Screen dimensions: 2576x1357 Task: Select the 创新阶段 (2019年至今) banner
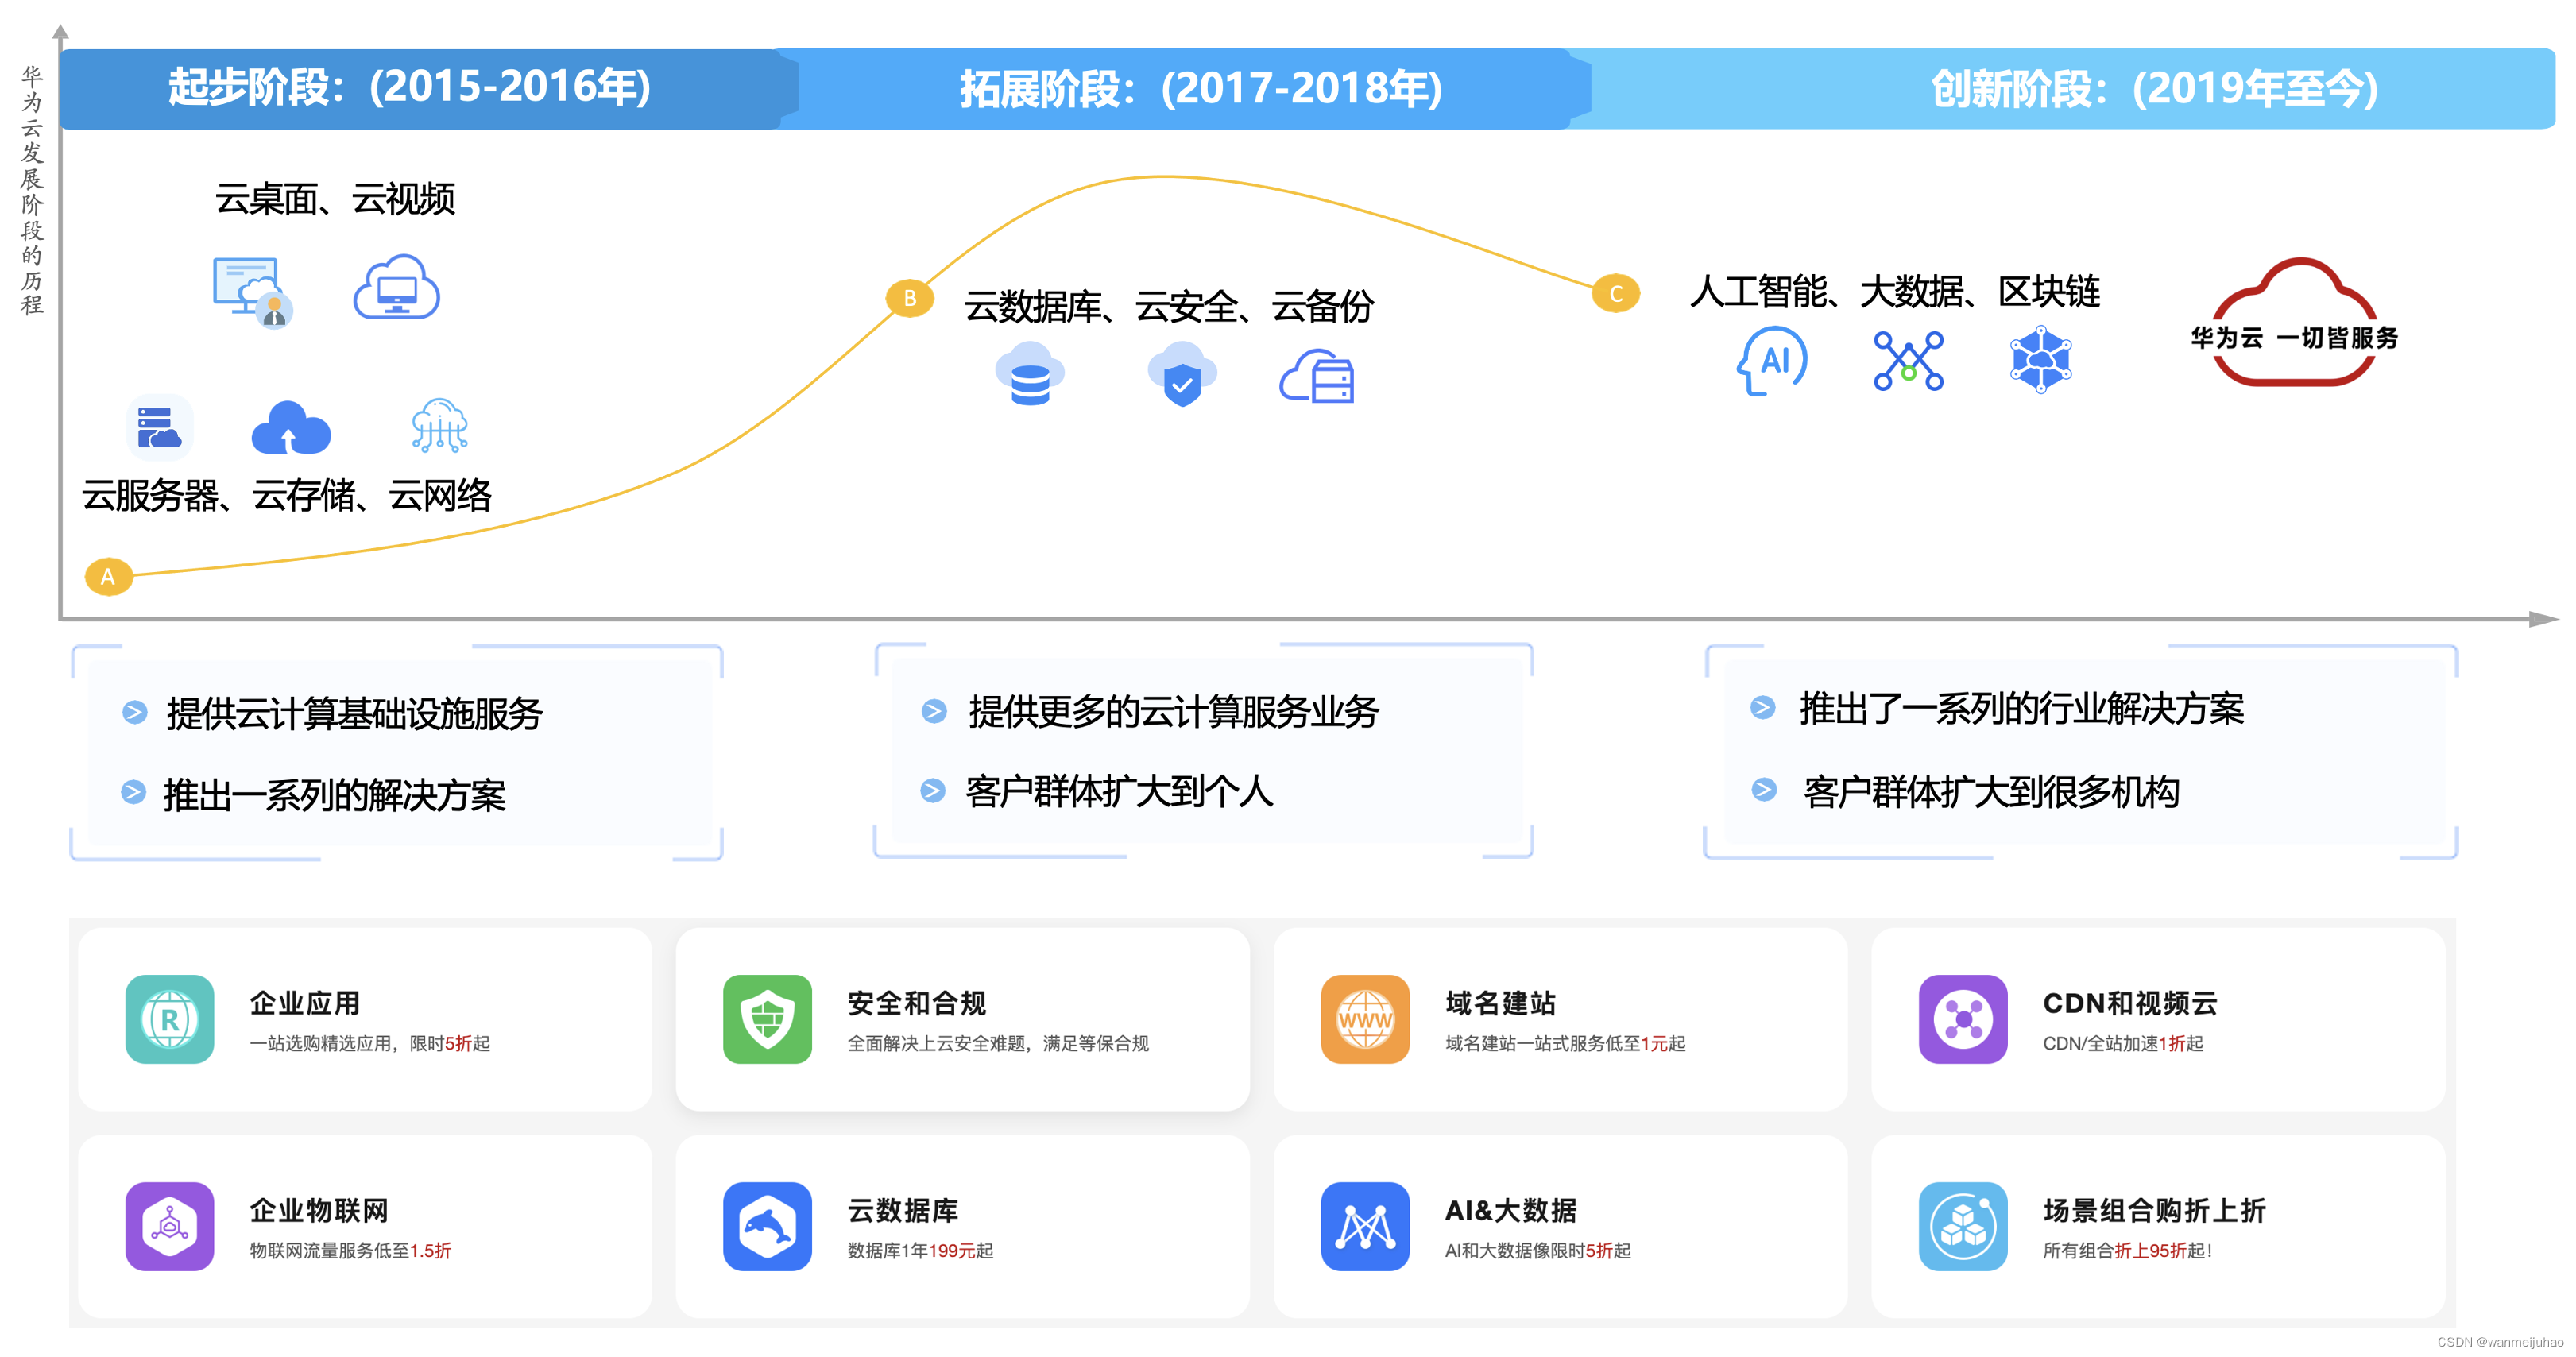2062,88
